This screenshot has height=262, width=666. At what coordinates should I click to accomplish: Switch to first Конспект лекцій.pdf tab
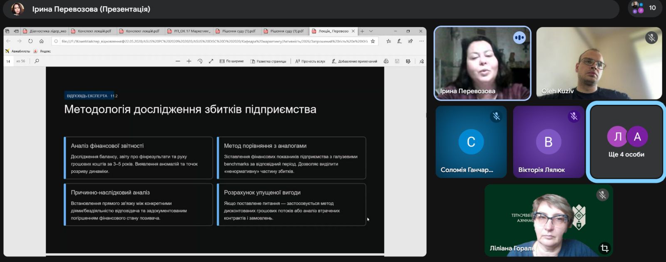92,31
